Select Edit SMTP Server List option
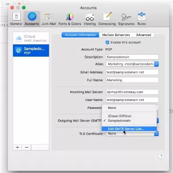The height and width of the screenshot is (173, 173). click(x=129, y=129)
